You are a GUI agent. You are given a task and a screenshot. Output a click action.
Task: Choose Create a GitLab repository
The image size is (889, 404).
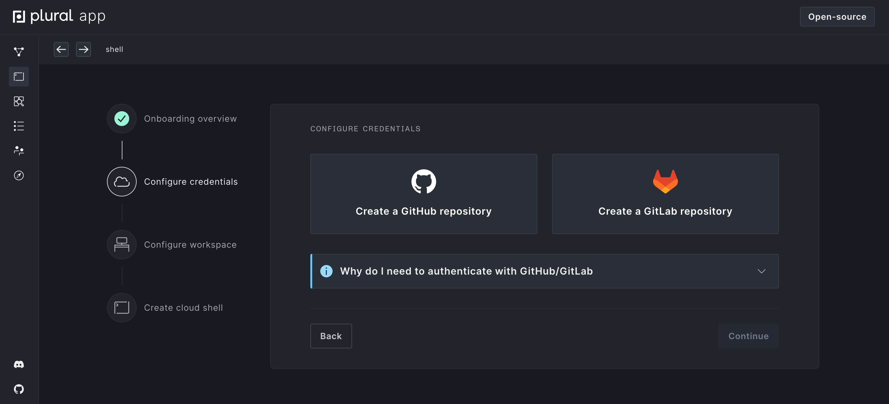[x=665, y=194]
